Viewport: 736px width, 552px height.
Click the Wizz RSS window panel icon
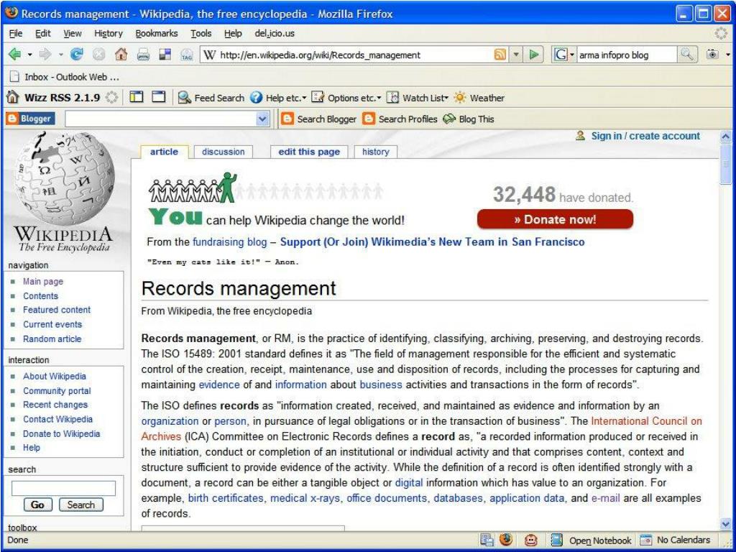159,97
